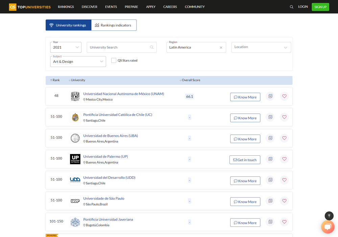Screen dimensions: 338x237
Task: Open the QS TopUniversities home logo
Action: [x=30, y=7]
